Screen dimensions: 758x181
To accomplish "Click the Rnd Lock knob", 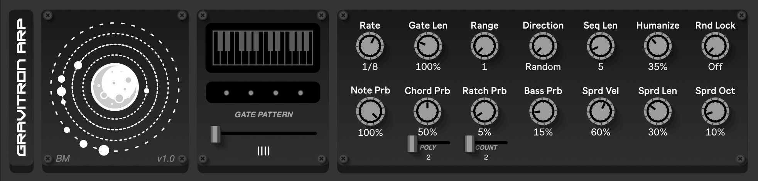I will pos(715,46).
